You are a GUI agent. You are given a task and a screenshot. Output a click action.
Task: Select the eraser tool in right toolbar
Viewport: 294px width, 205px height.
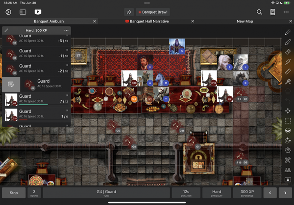pos(288,52)
